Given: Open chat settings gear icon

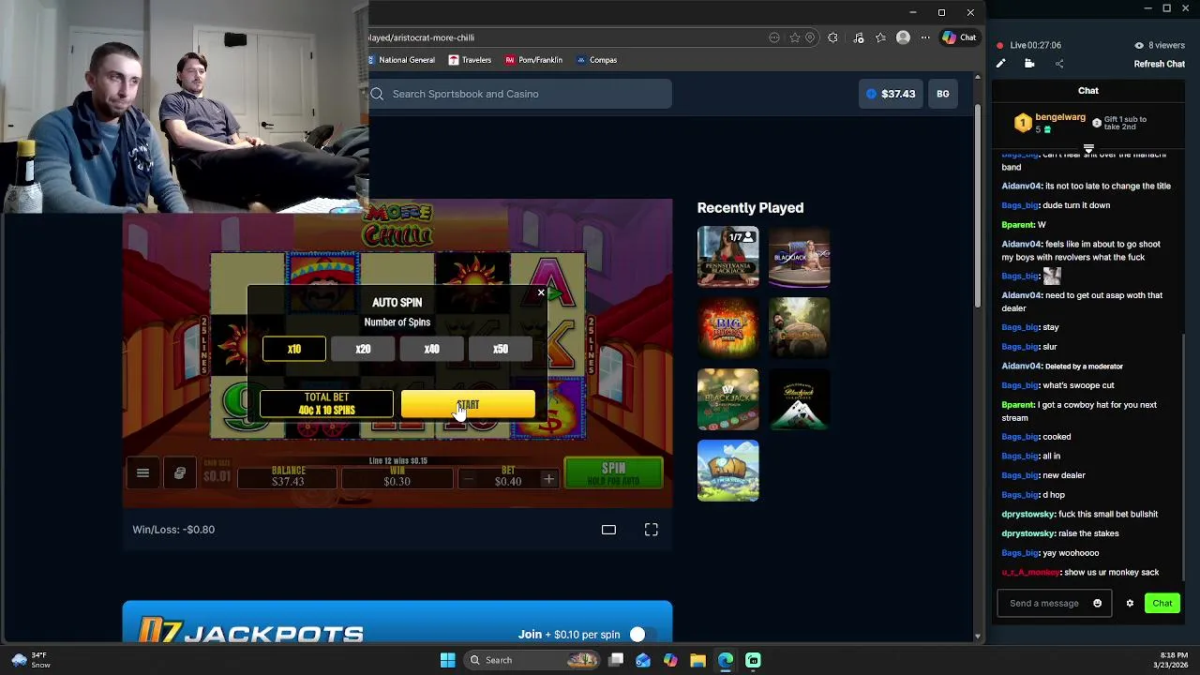Looking at the screenshot, I should click(x=1130, y=603).
